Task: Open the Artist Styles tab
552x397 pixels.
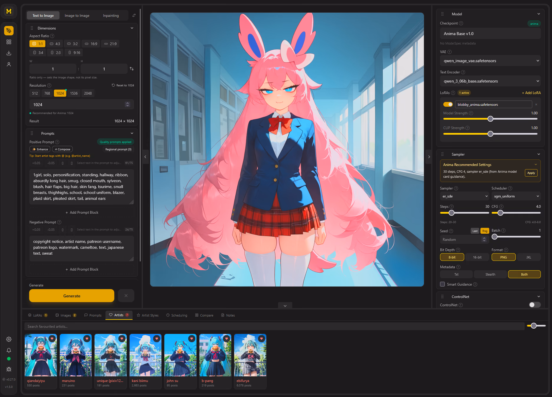Action: [x=148, y=315]
